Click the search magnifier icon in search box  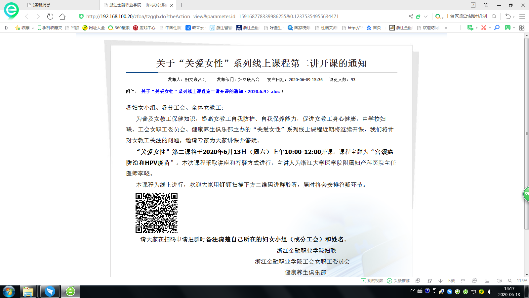point(494,16)
